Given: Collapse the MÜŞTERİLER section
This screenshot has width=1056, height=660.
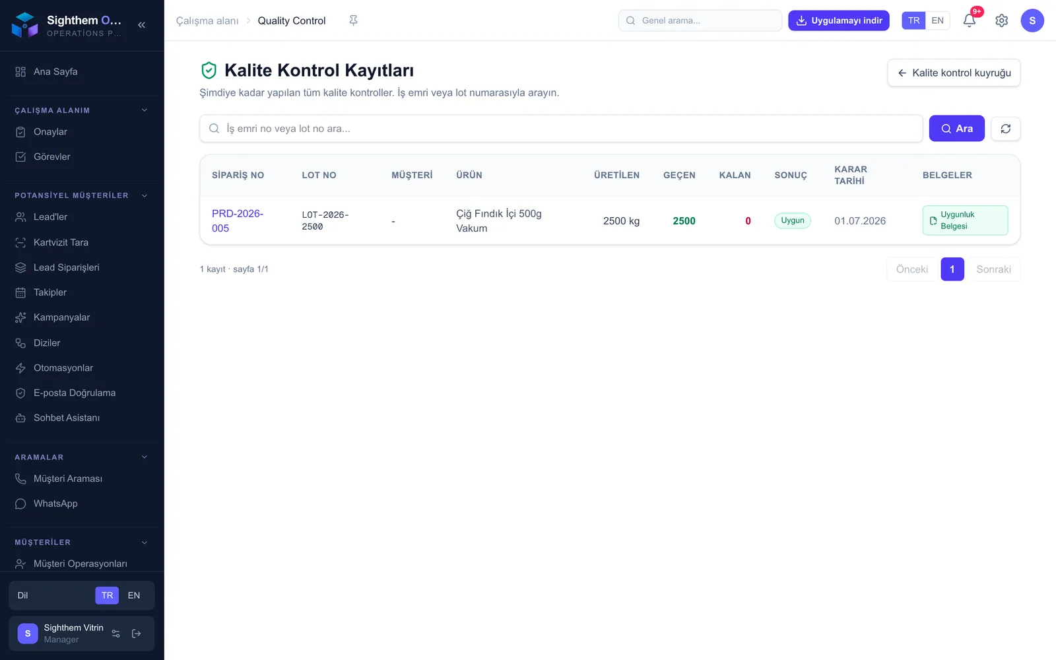Looking at the screenshot, I should pos(145,543).
